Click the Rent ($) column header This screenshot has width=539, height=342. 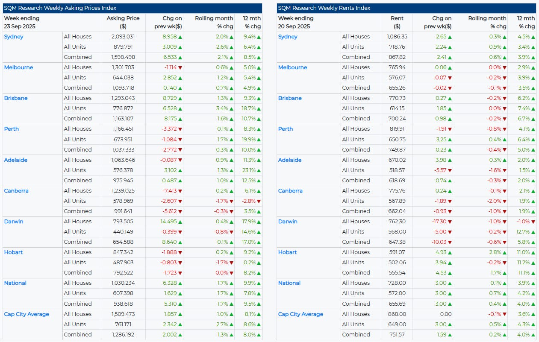[x=397, y=22]
